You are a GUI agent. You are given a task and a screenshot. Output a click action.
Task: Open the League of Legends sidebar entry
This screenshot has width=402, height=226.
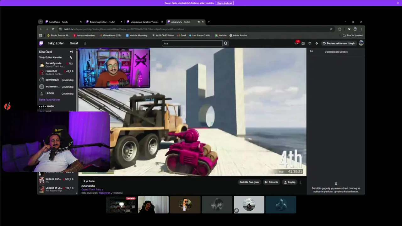point(56,189)
